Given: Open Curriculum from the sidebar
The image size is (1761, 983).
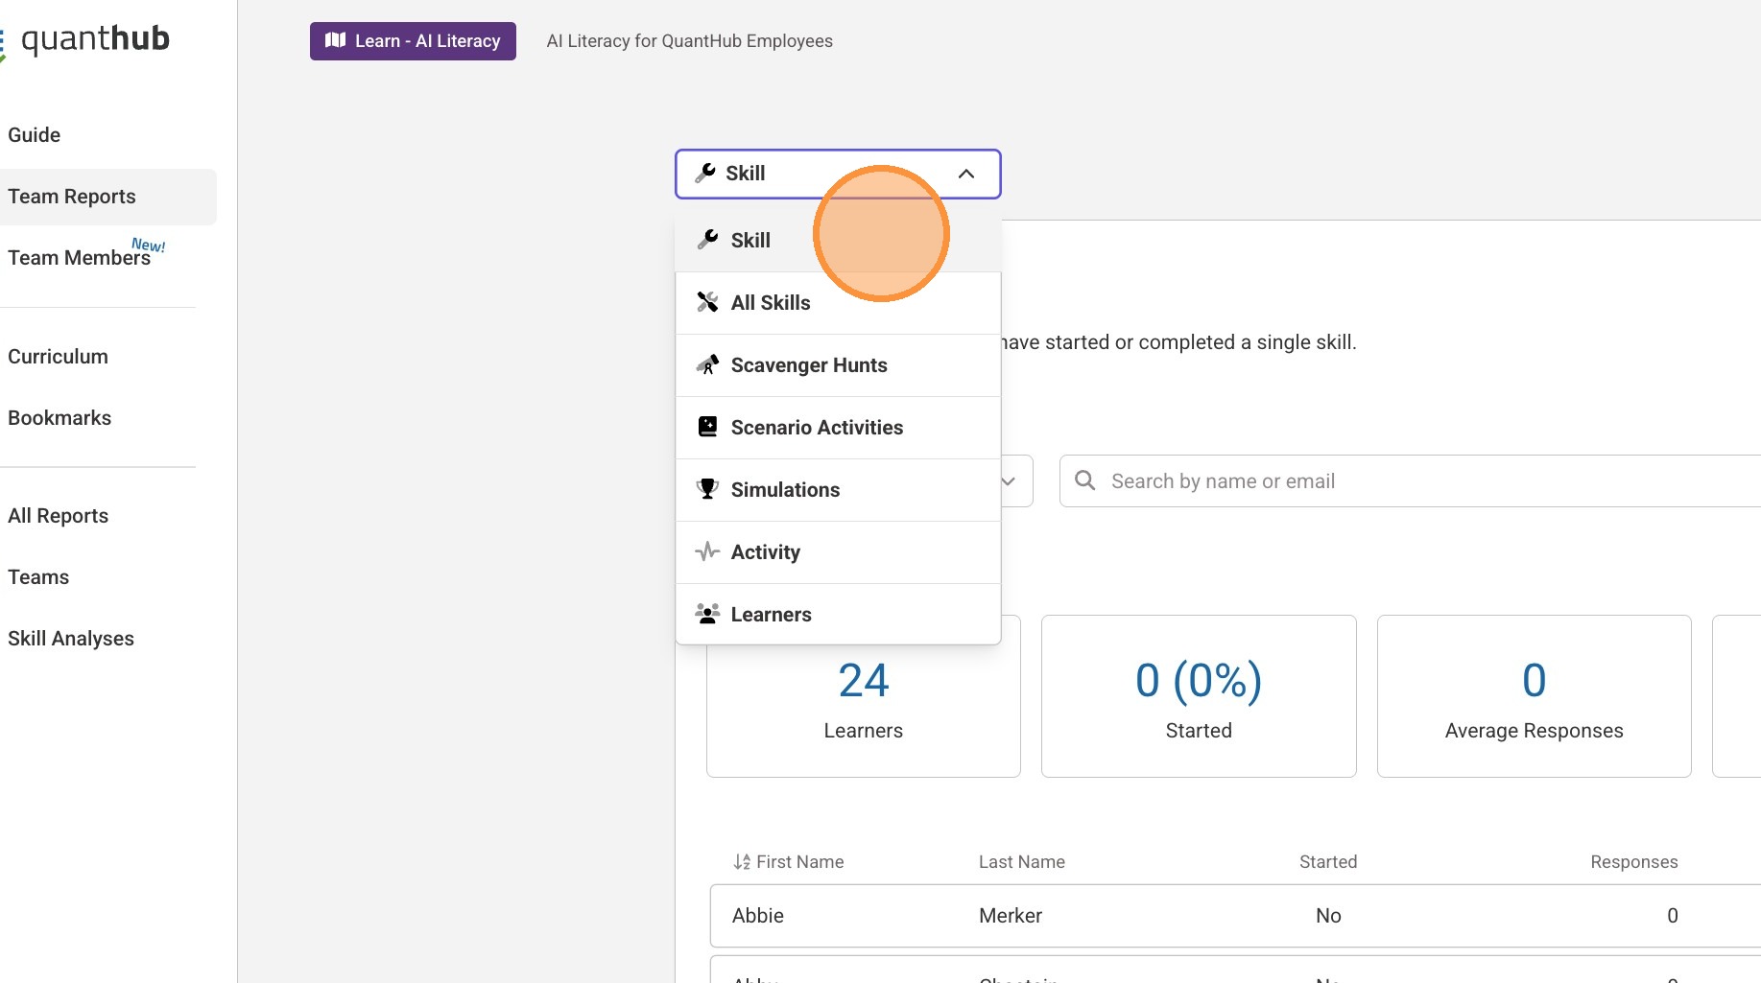Looking at the screenshot, I should coord(58,357).
